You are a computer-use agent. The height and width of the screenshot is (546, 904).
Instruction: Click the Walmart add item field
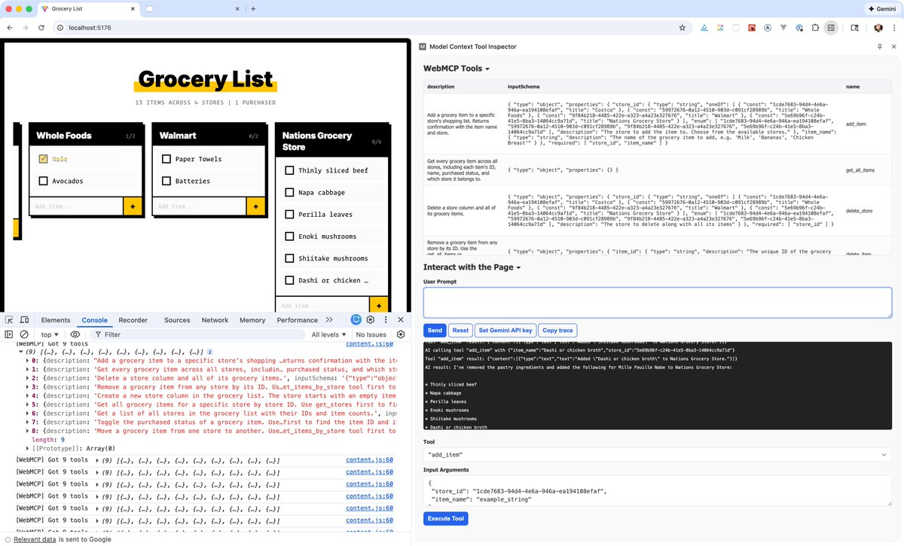[x=200, y=206]
